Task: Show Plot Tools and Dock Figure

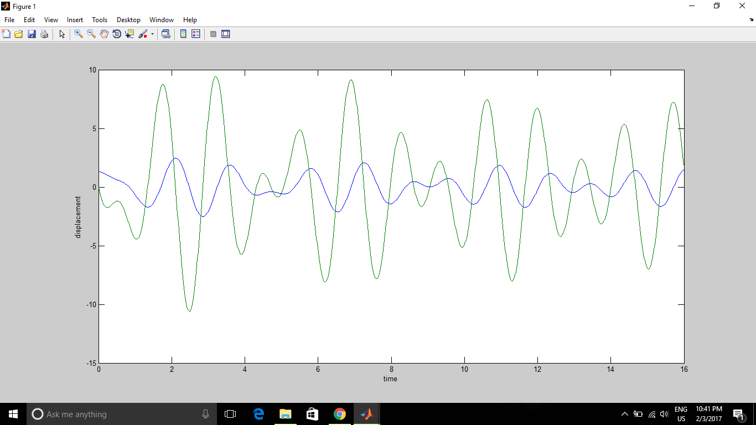Action: pos(226,34)
